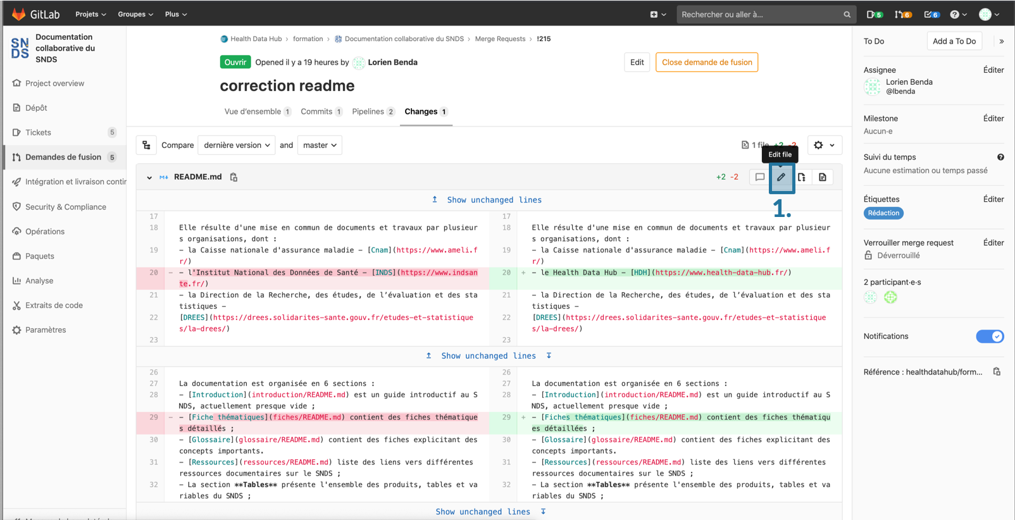Open time tracking help icon
The width and height of the screenshot is (1015, 520).
point(1000,157)
